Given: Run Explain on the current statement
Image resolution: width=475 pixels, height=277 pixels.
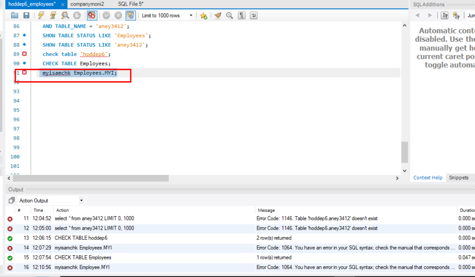Looking at the screenshot, I should (65, 15).
